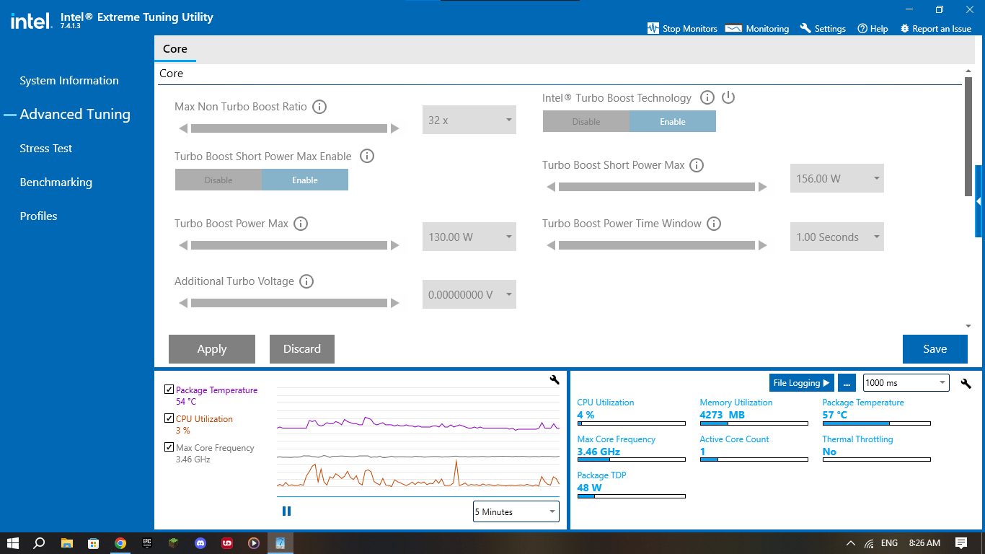Open info icon for Max Non Turbo Boost Ratio
The image size is (985, 554).
pyautogui.click(x=319, y=107)
